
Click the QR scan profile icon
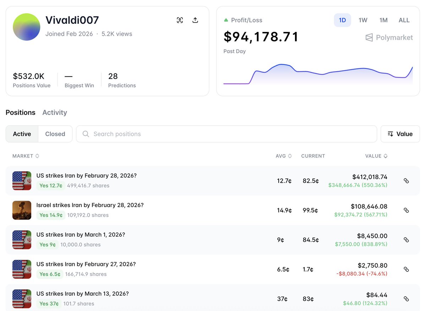click(180, 20)
